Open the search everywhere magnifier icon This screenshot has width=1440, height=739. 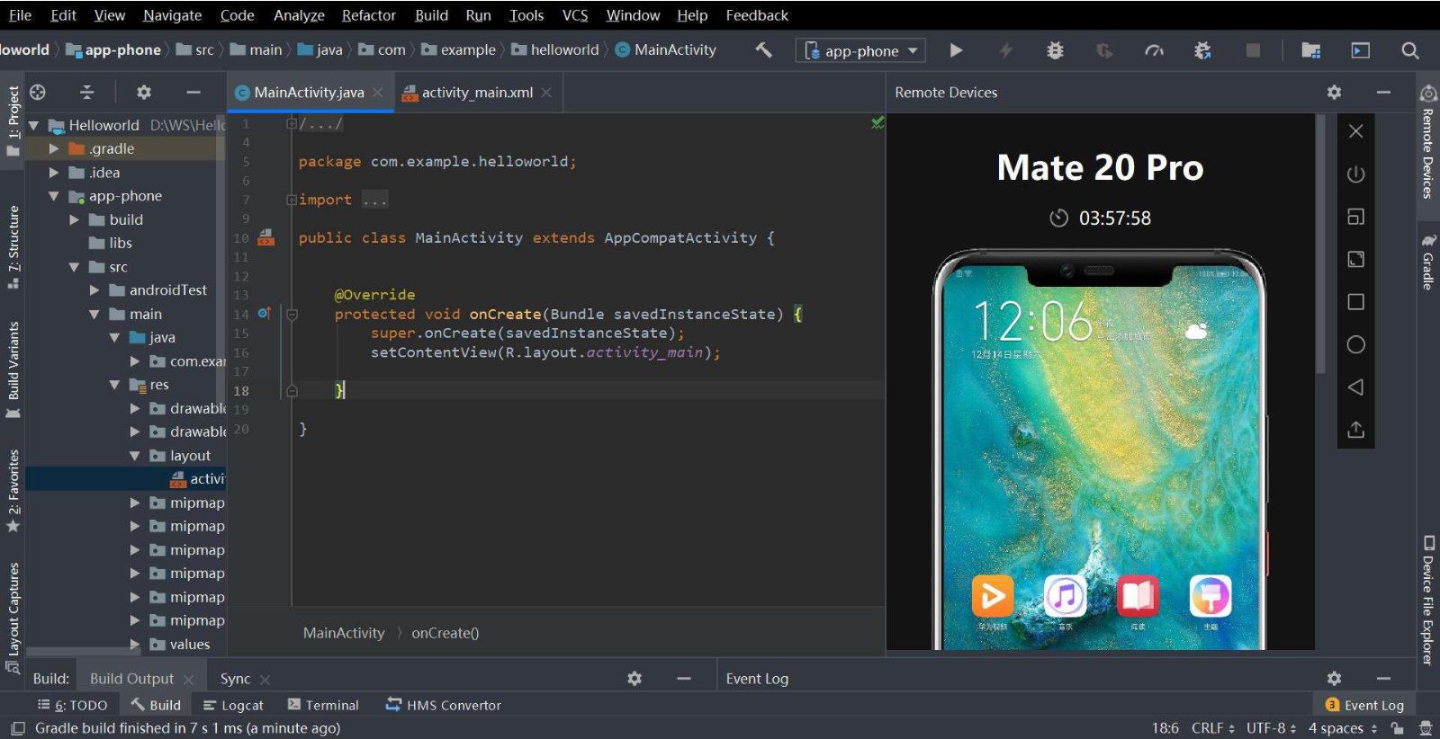1410,50
